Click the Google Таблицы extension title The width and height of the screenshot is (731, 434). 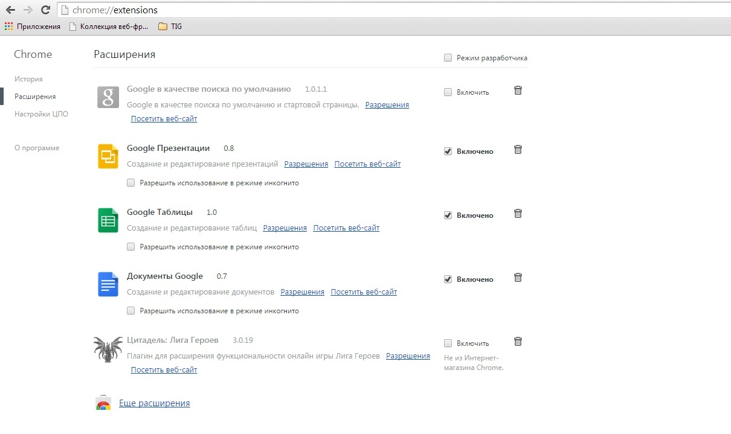[x=159, y=212]
